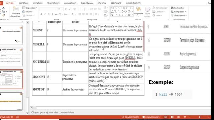Toggle align text right
The height and width of the screenshot is (120, 214).
87,14
